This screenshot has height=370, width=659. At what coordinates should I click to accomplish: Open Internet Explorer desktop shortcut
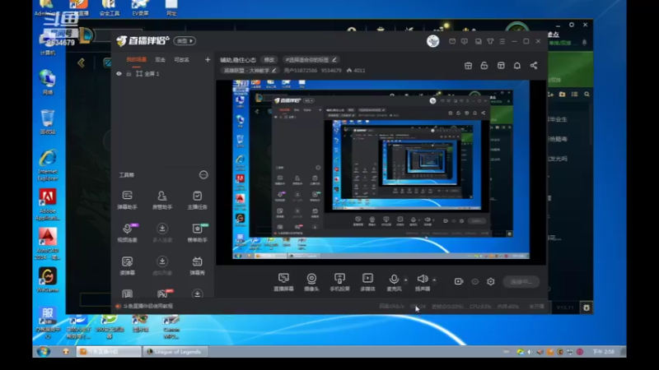click(48, 166)
